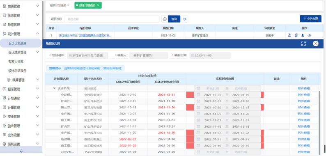Switch to the 勘察计划进度 tab
Viewport: 326px width, 156px height.
click(58, 5)
